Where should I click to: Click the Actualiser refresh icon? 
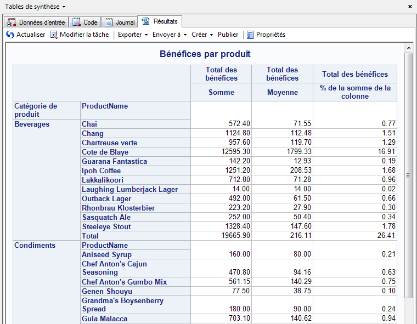coord(10,35)
